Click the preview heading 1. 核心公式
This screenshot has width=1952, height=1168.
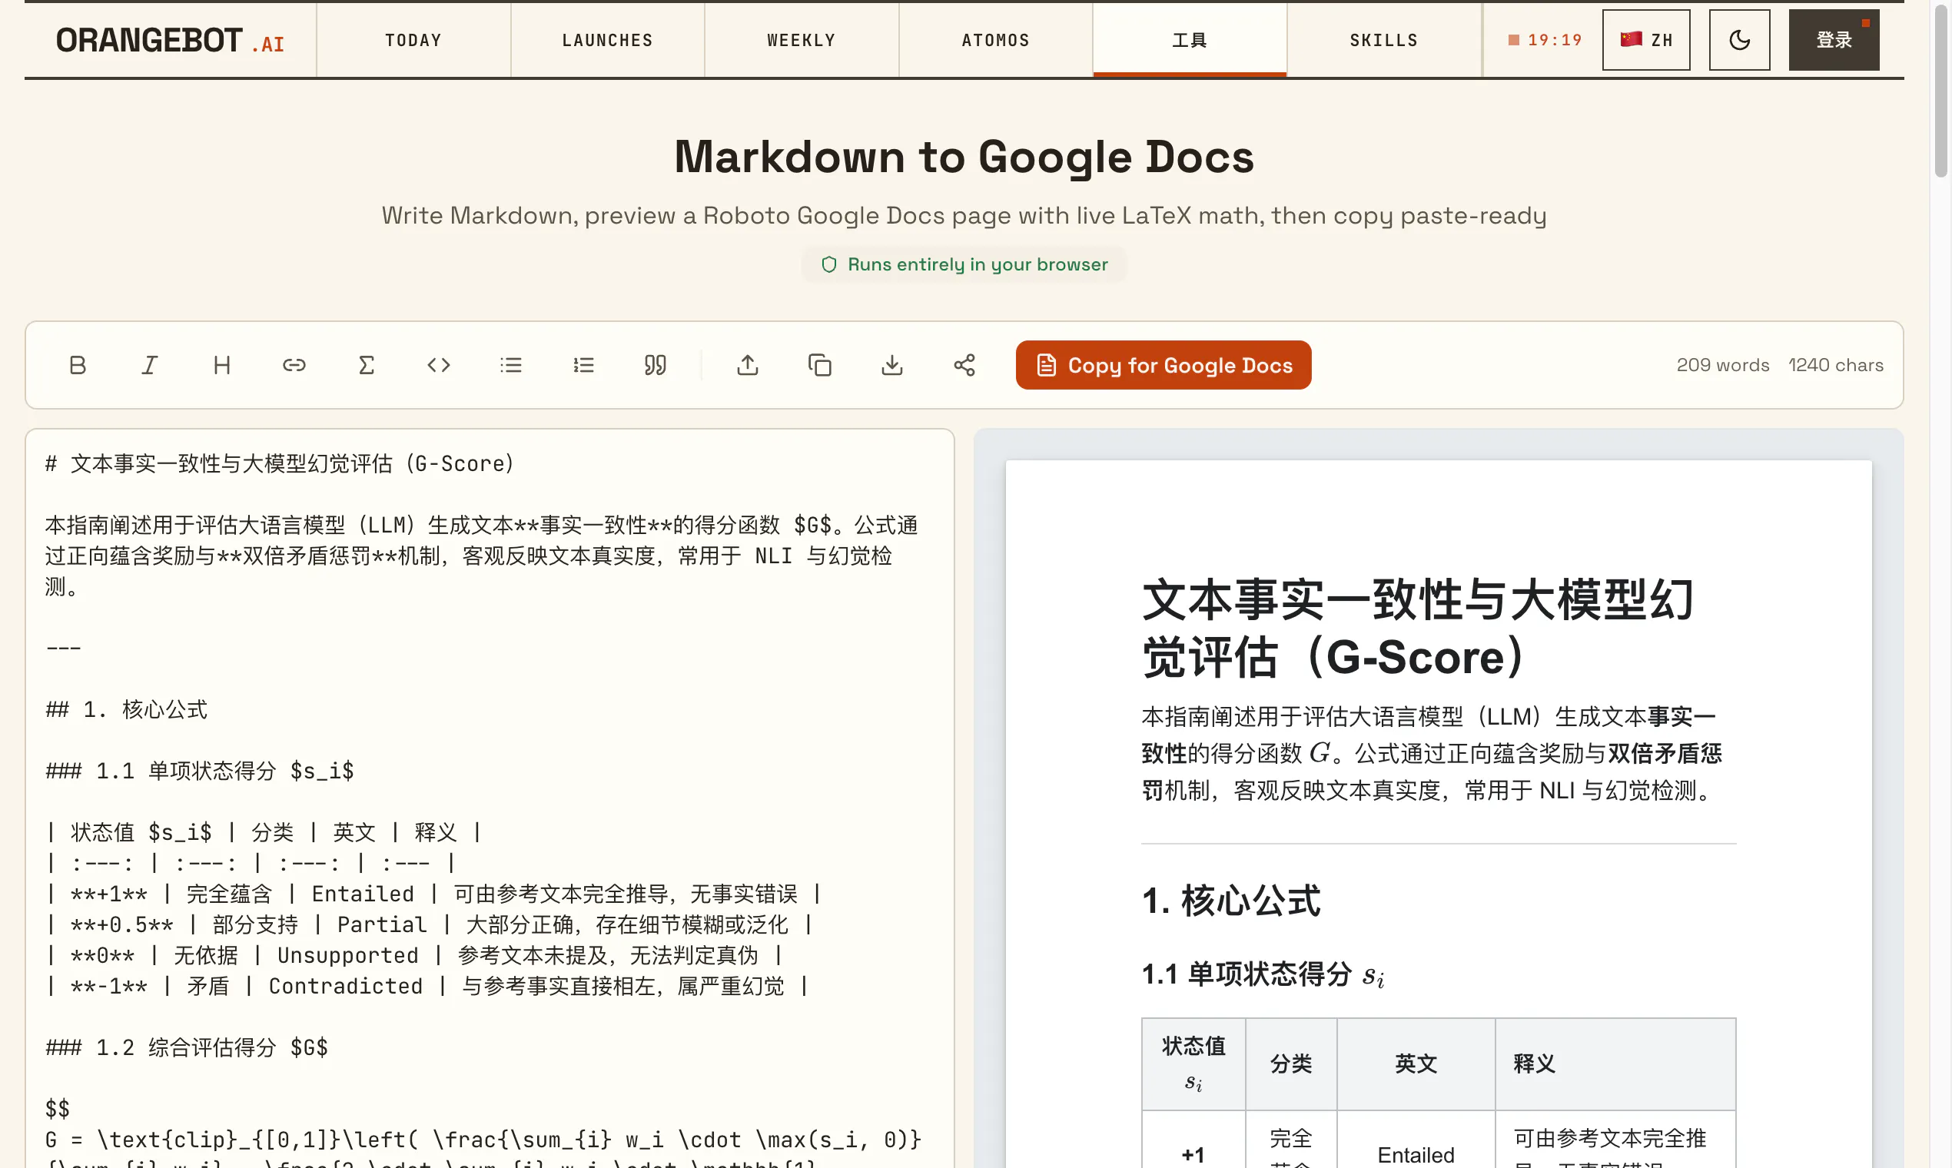tap(1231, 901)
